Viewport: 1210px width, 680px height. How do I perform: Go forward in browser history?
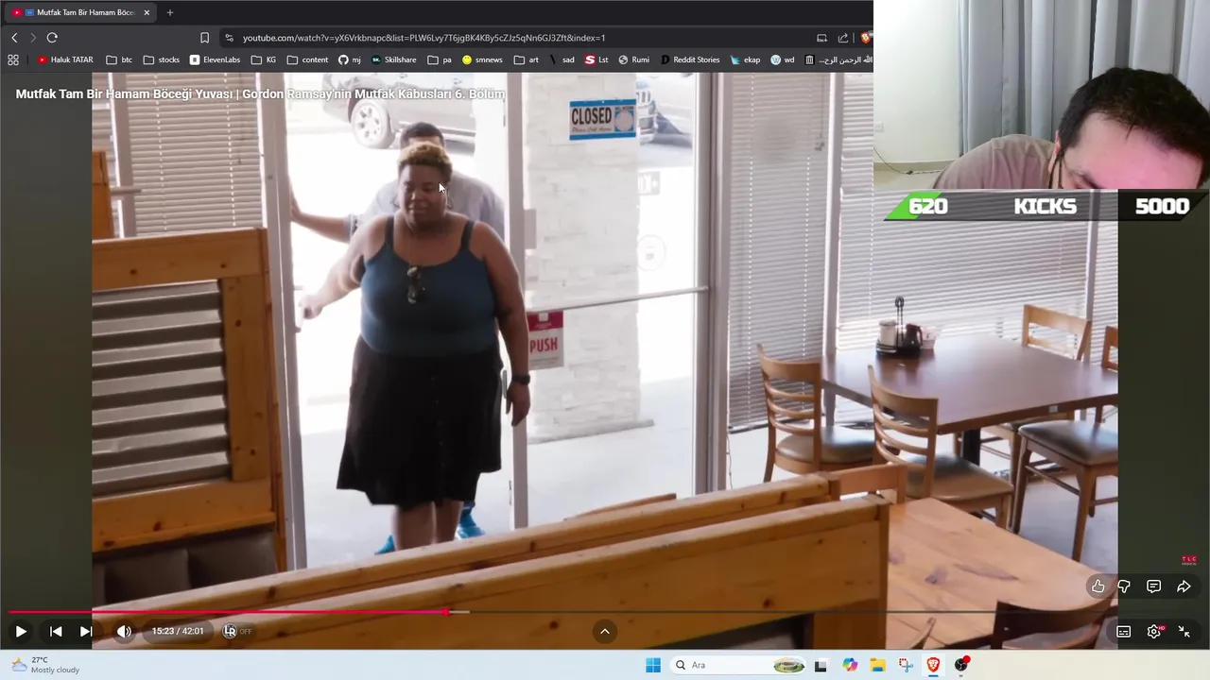pos(33,38)
